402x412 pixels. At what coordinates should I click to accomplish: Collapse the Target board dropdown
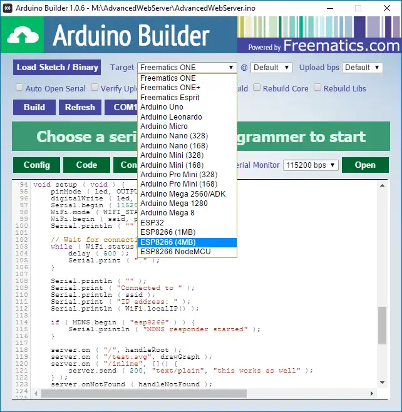click(187, 68)
